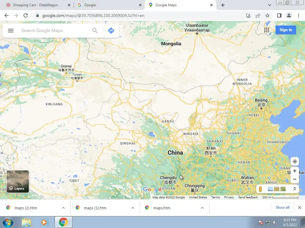Open the imagery thumbnails strip
This screenshot has width=305, height=228.
point(277,189)
